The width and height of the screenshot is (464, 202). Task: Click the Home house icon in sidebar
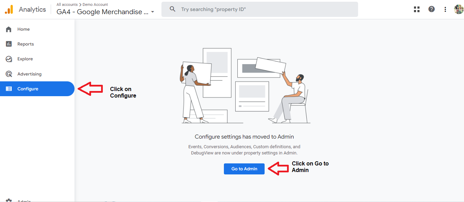click(9, 29)
